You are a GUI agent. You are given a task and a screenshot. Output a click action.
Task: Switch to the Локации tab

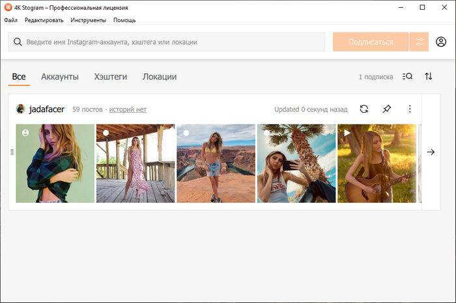[160, 77]
